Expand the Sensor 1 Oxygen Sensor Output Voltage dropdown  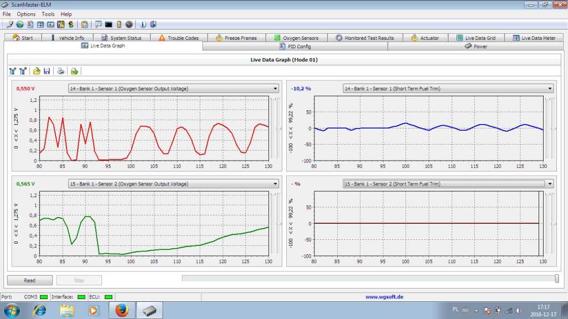[x=275, y=89]
